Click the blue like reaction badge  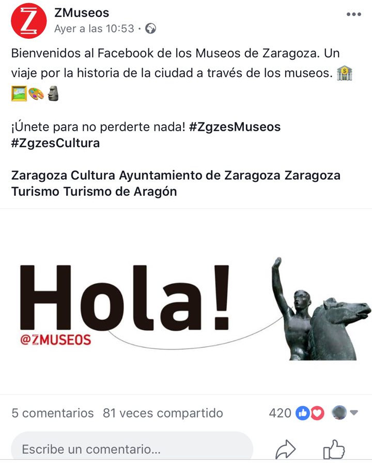(x=303, y=413)
